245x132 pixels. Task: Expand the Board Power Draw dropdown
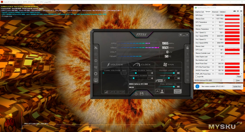[x=213, y=64]
